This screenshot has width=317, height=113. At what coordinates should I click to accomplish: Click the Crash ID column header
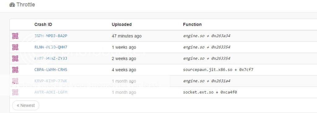click(43, 24)
